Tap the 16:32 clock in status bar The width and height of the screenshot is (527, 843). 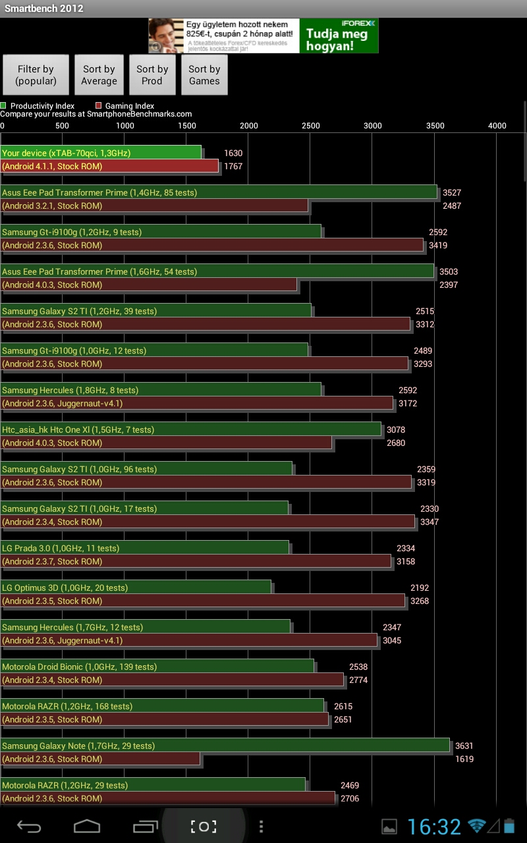[x=433, y=827]
